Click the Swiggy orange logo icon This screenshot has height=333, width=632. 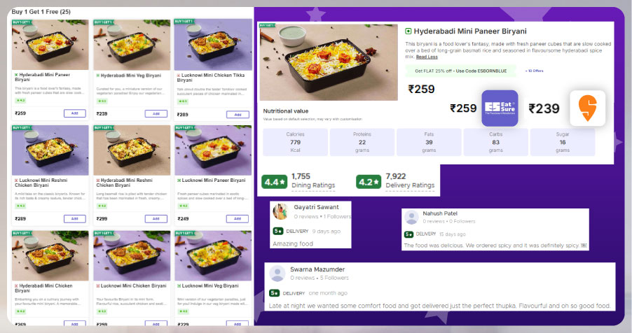pyautogui.click(x=587, y=108)
